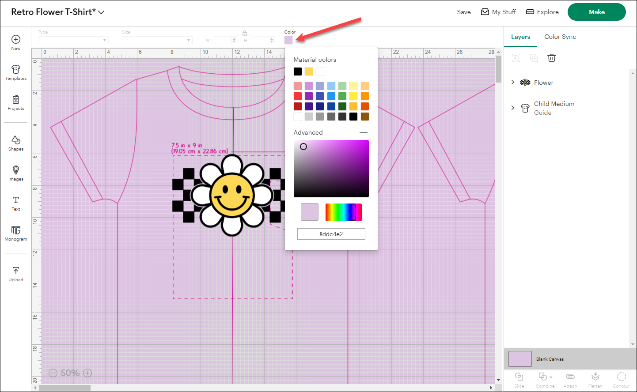Click the canvas vertical scrollbar
The height and width of the screenshot is (392, 637).
pyautogui.click(x=498, y=69)
